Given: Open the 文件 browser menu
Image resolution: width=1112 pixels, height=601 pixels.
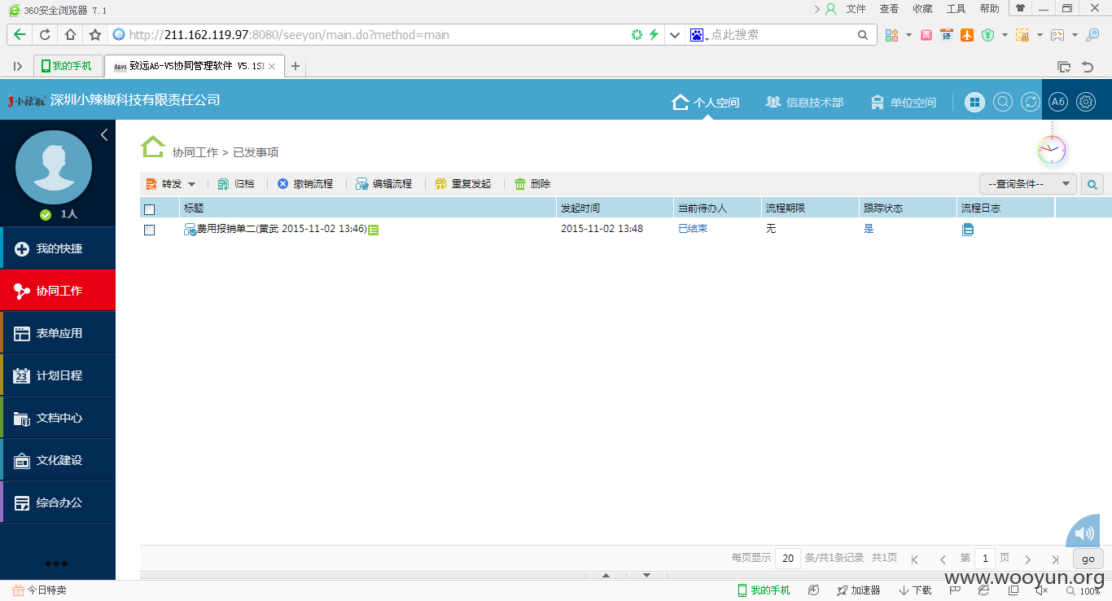Looking at the screenshot, I should click(856, 9).
